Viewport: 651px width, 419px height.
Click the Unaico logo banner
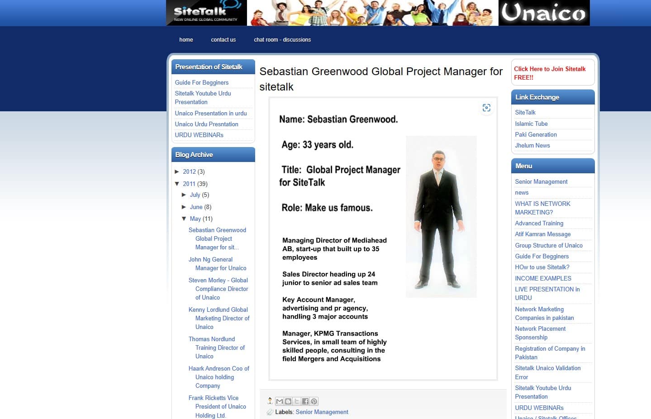point(544,13)
